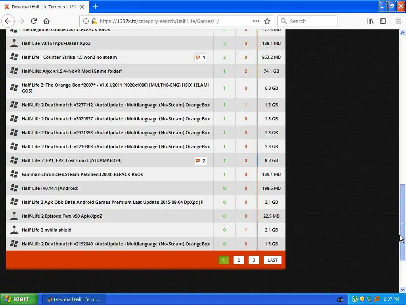Open Gunman.Chronicles.Steam.Patched torrent

pos(82,174)
